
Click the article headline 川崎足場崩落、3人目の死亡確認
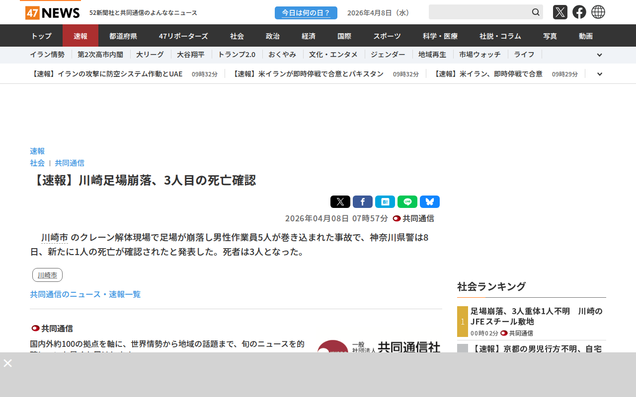coord(143,180)
